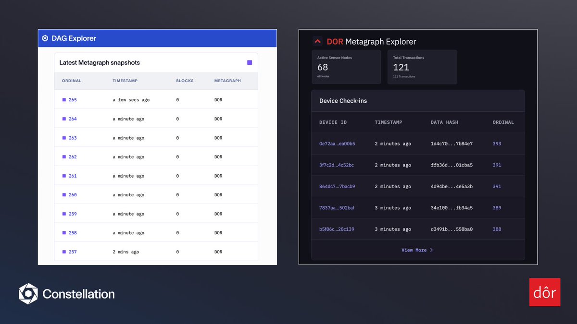Open check-in ordinal 389
This screenshot has height=324, width=577.
coord(497,208)
